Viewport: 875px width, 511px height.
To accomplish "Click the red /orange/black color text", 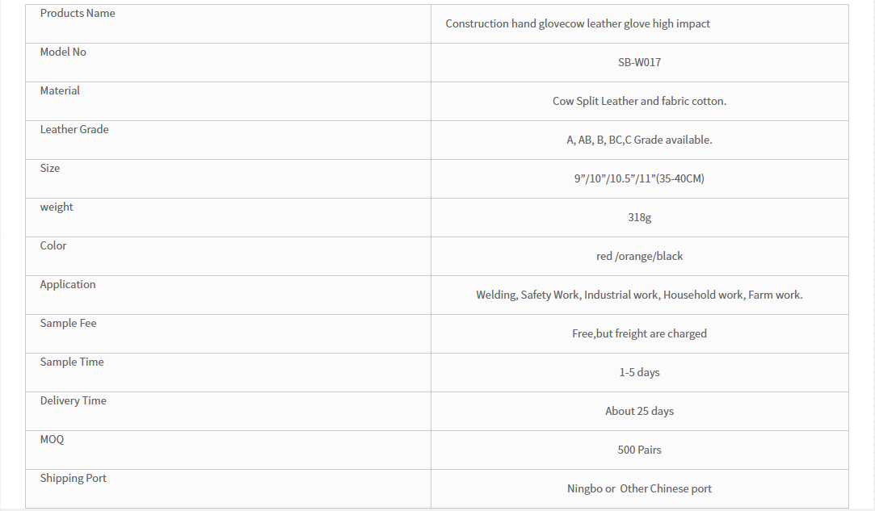I will click(639, 256).
